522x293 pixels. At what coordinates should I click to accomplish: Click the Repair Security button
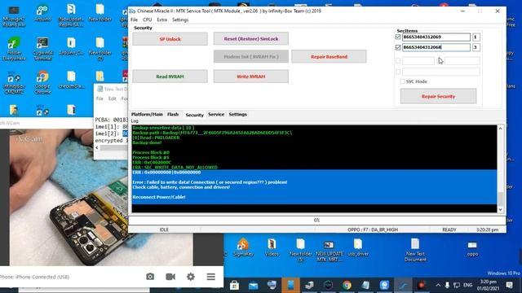[x=438, y=96]
